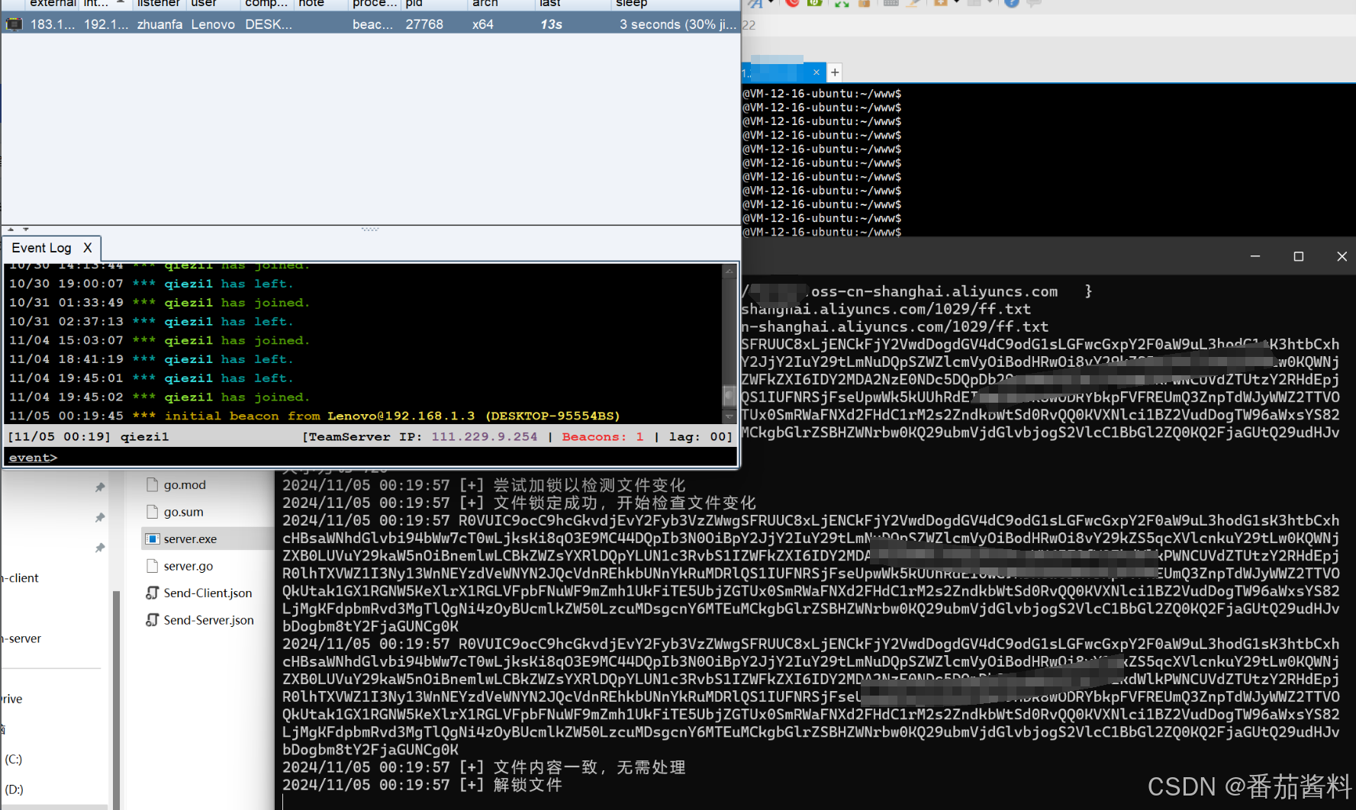The image size is (1356, 810).
Task: Sort sessions by listener column header
Action: click(x=159, y=3)
